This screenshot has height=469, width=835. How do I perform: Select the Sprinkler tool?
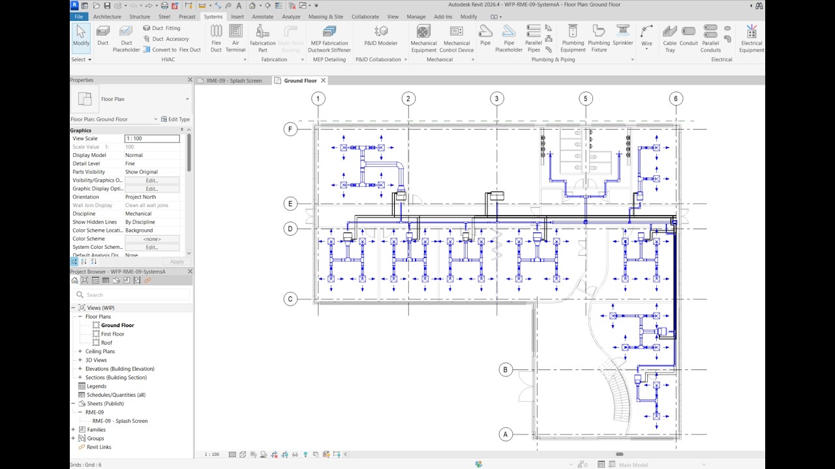click(x=623, y=35)
